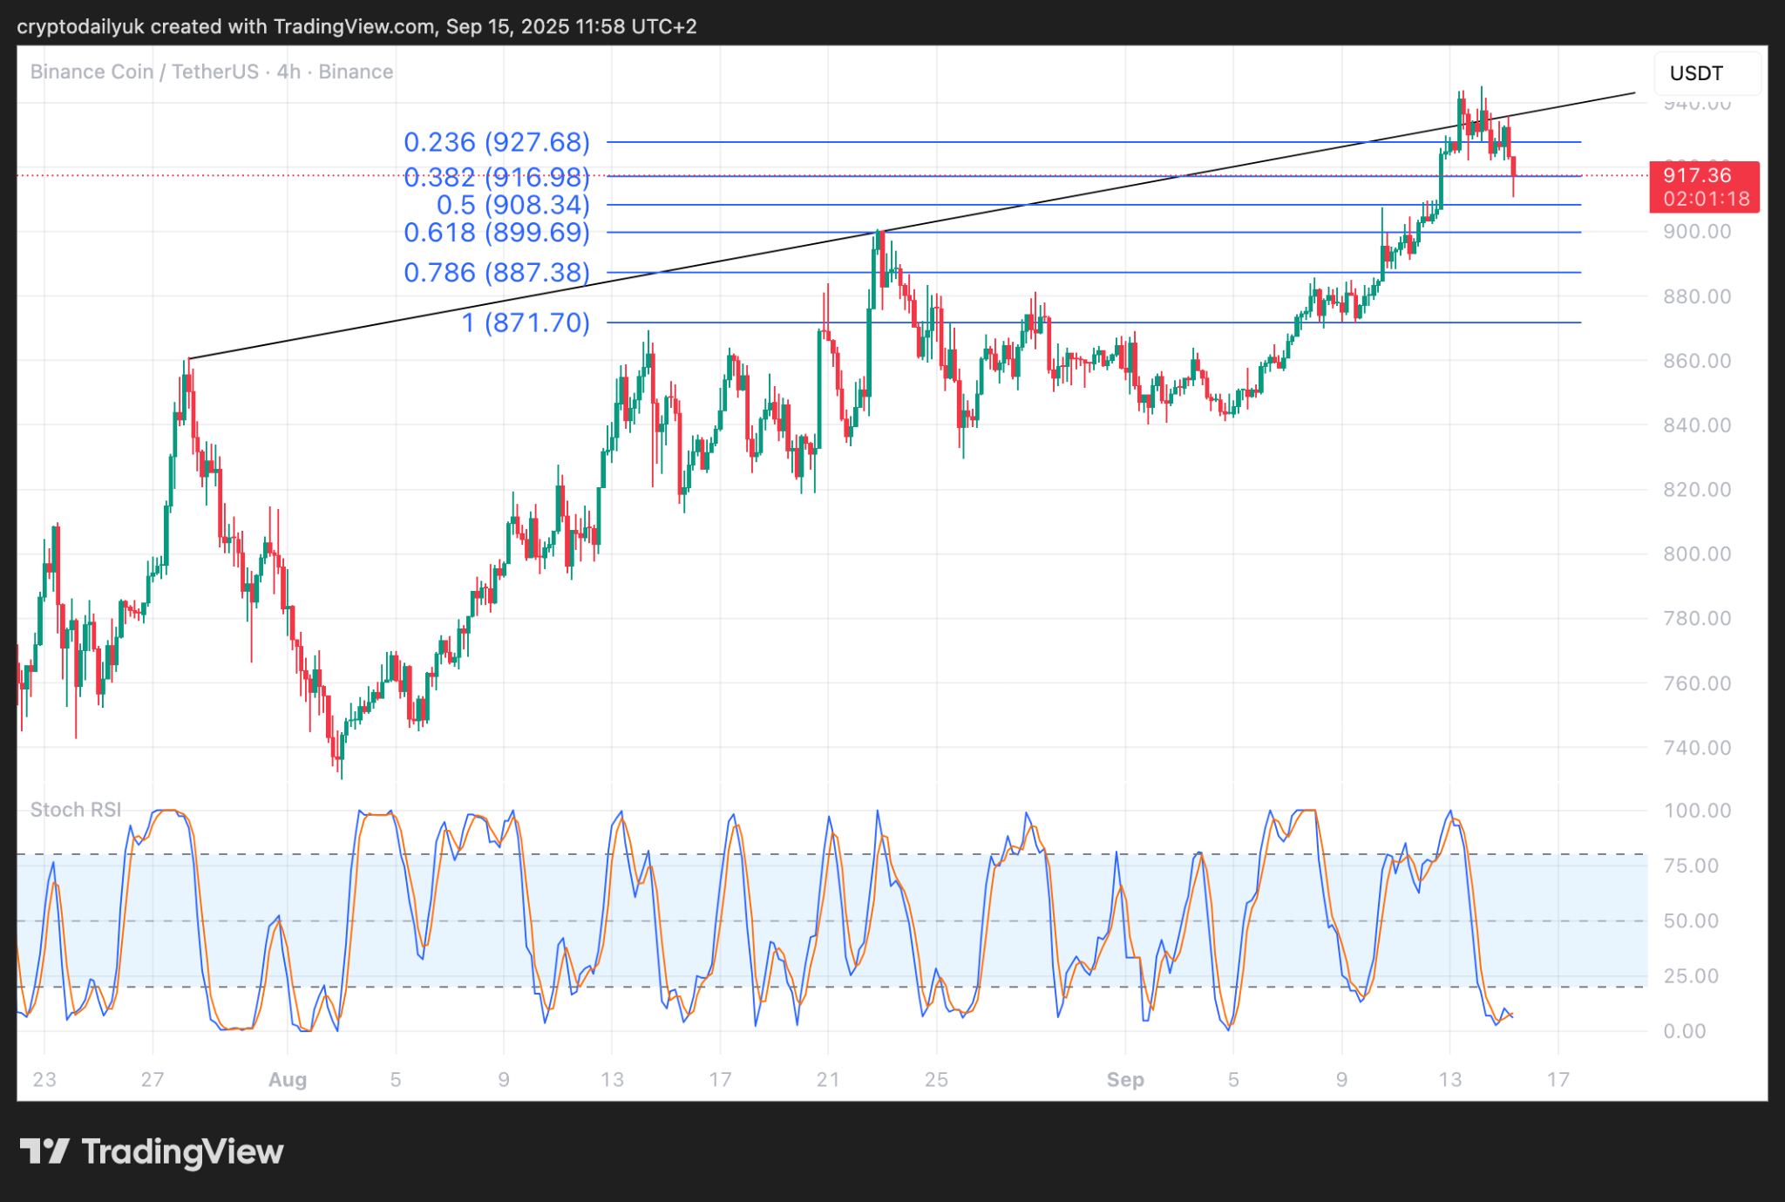Image resolution: width=1785 pixels, height=1202 pixels.
Task: Click the 13 date label near Sep on time axis
Action: pos(1449,1080)
